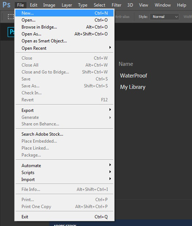
Task: Open the View menu
Action: tap(143, 5)
